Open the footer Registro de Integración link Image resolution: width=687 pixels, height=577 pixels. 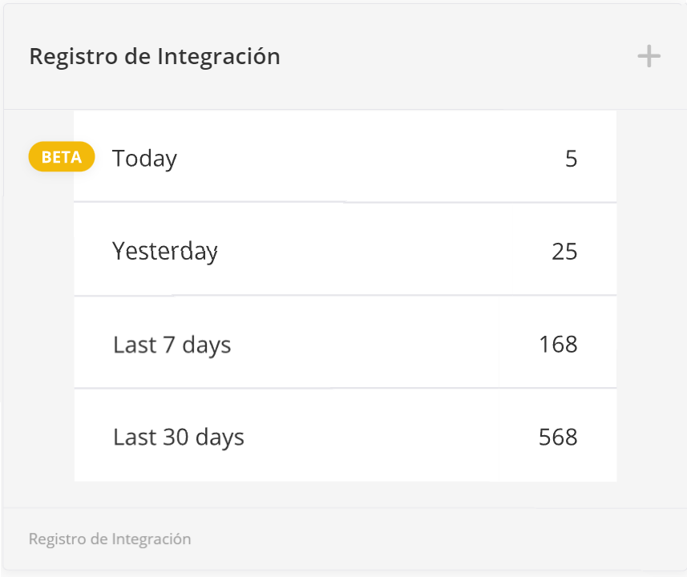point(110,539)
